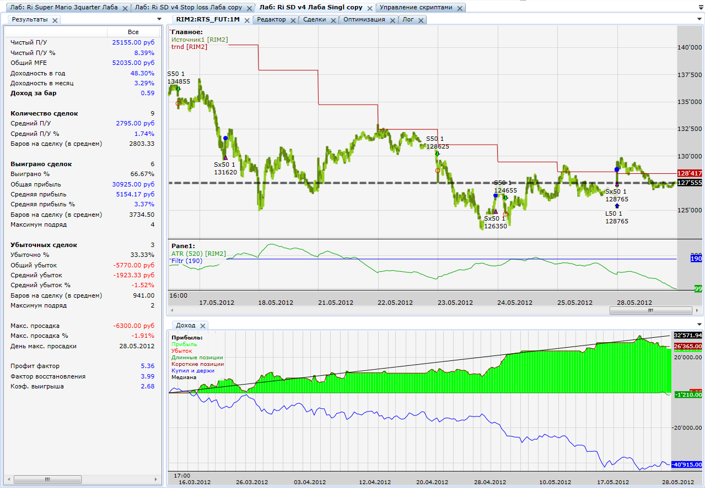The image size is (705, 488).
Task: Open the 'Управление скриптами' tab
Action: coord(416,8)
